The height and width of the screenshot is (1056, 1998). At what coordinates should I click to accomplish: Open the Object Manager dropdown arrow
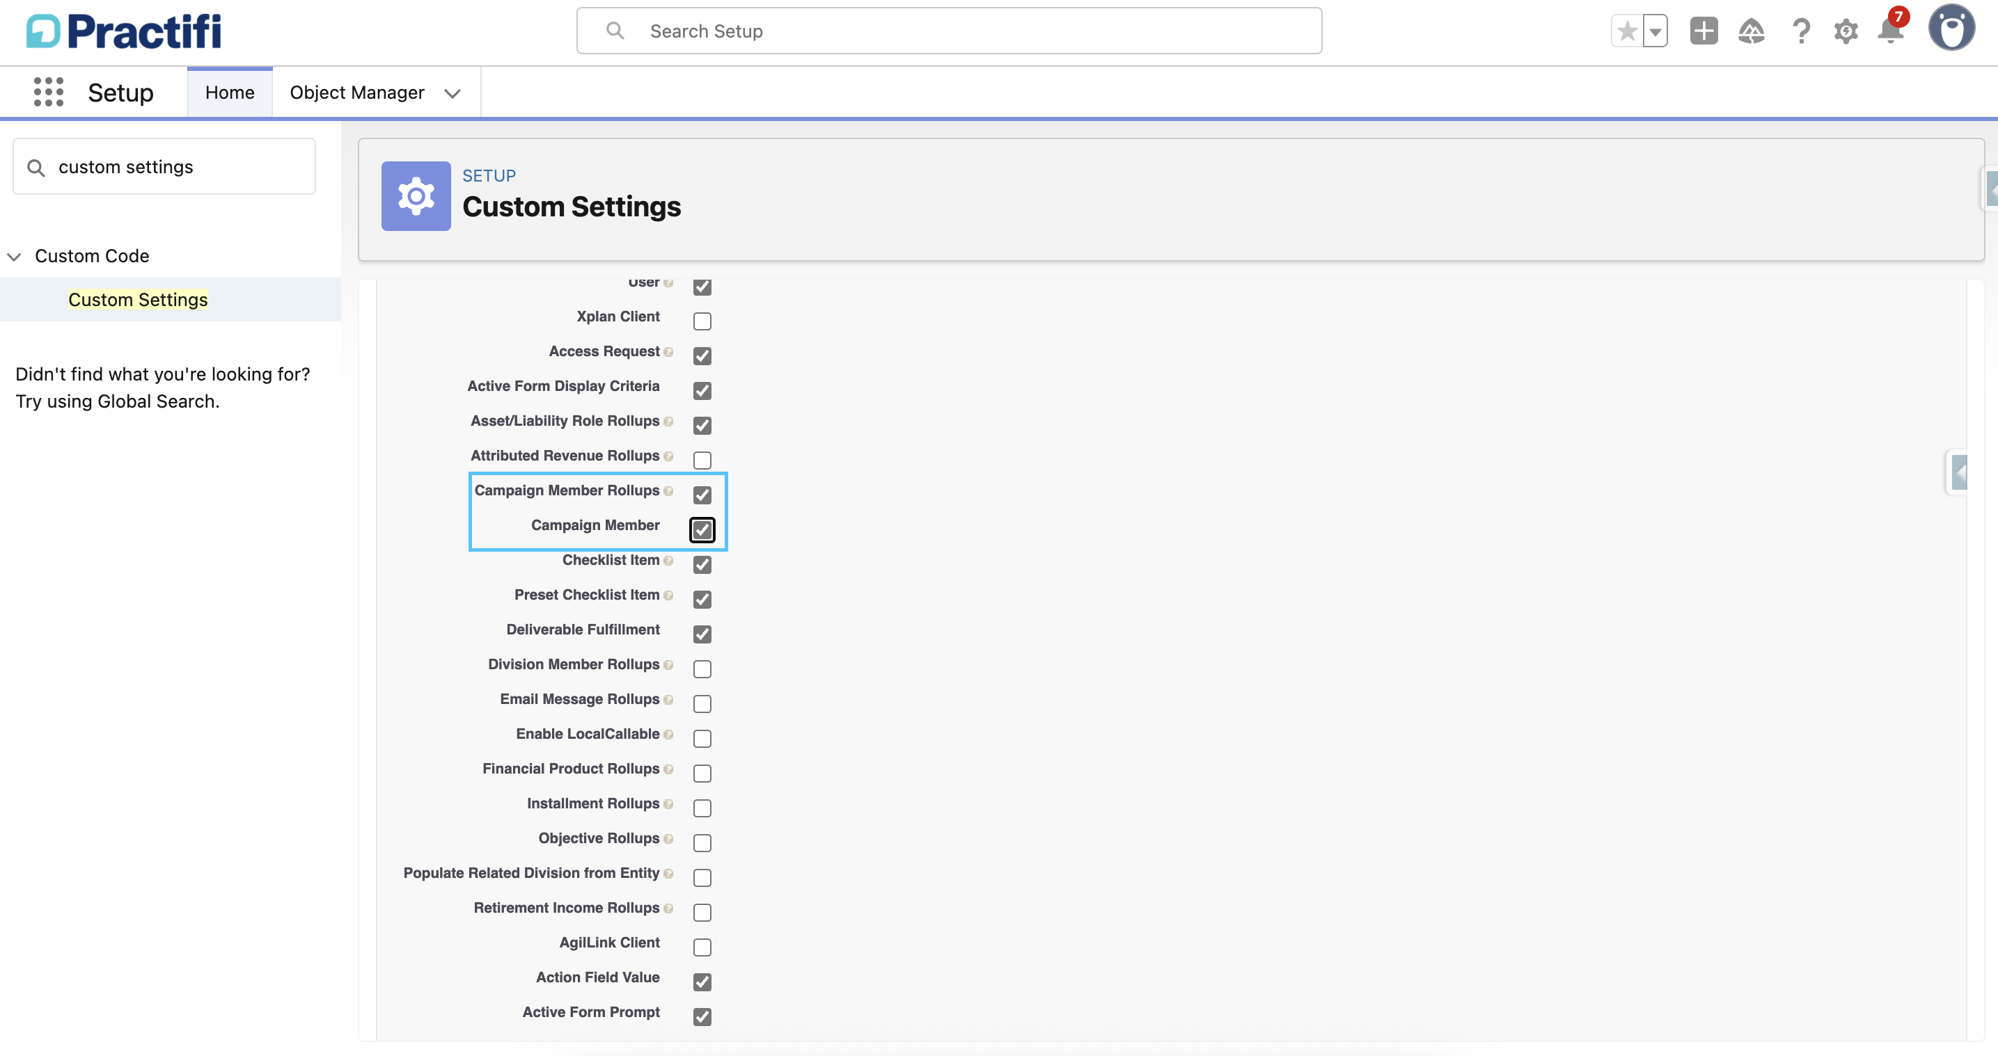(x=454, y=93)
